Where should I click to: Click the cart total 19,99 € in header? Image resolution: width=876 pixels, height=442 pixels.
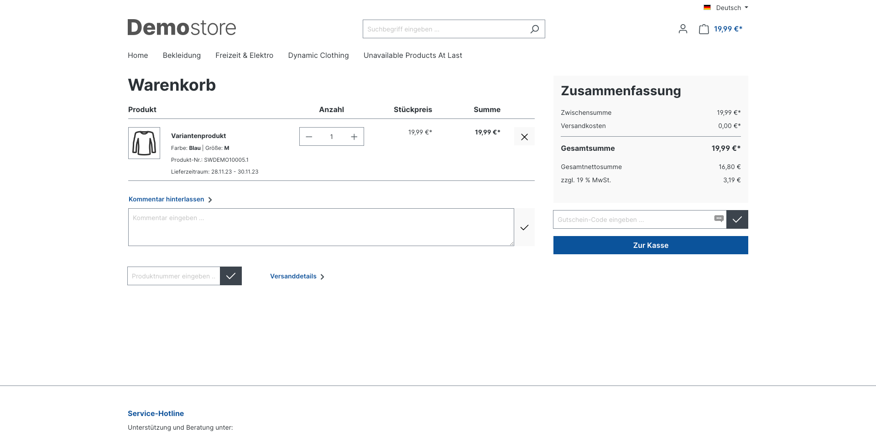[x=728, y=29]
